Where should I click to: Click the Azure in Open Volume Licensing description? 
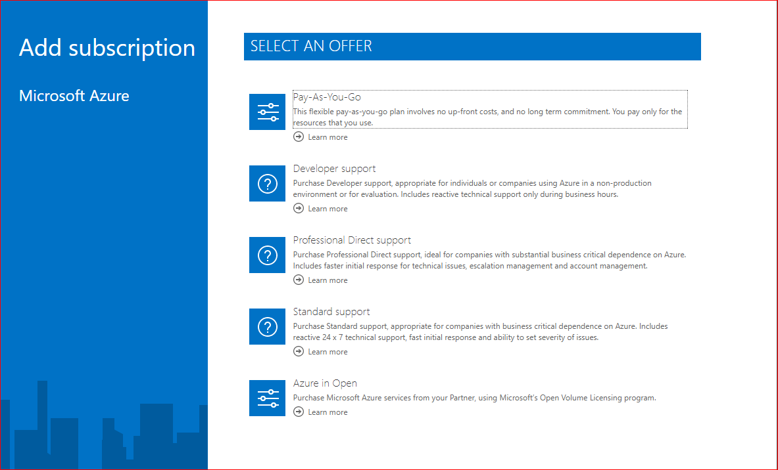click(474, 398)
